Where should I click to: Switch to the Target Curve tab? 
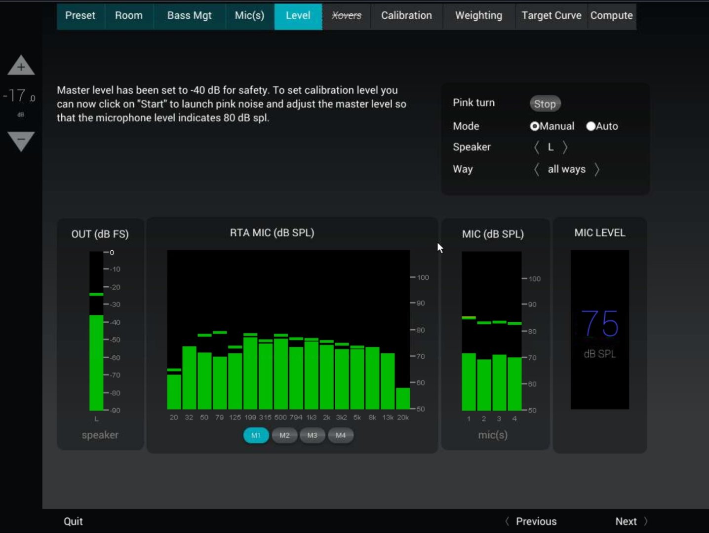551,16
